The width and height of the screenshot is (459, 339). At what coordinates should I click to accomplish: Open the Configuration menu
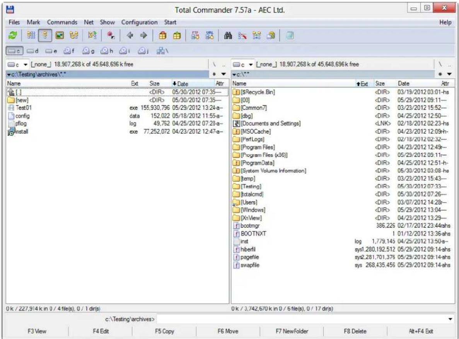(139, 22)
